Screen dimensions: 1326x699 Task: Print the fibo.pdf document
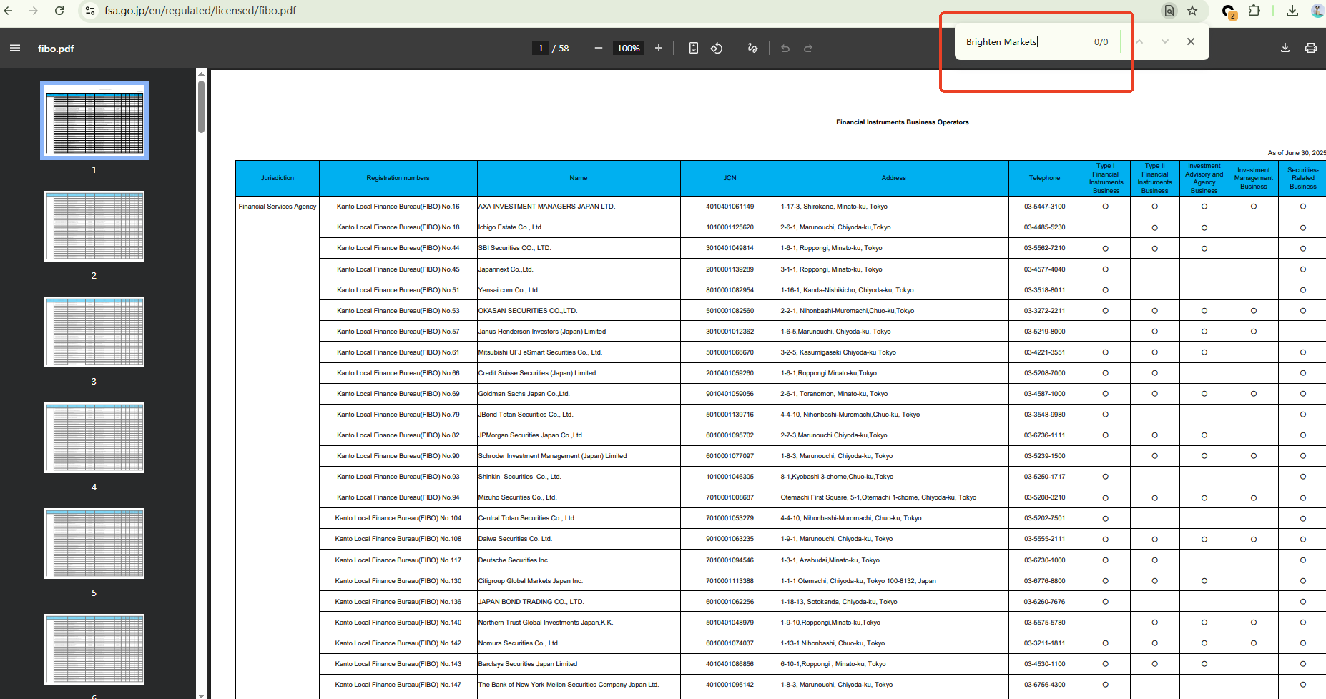[x=1311, y=48]
